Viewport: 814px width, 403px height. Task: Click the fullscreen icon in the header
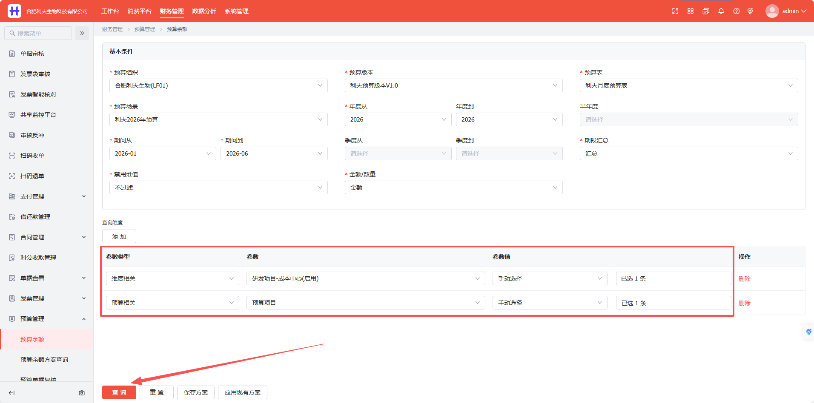click(x=675, y=11)
